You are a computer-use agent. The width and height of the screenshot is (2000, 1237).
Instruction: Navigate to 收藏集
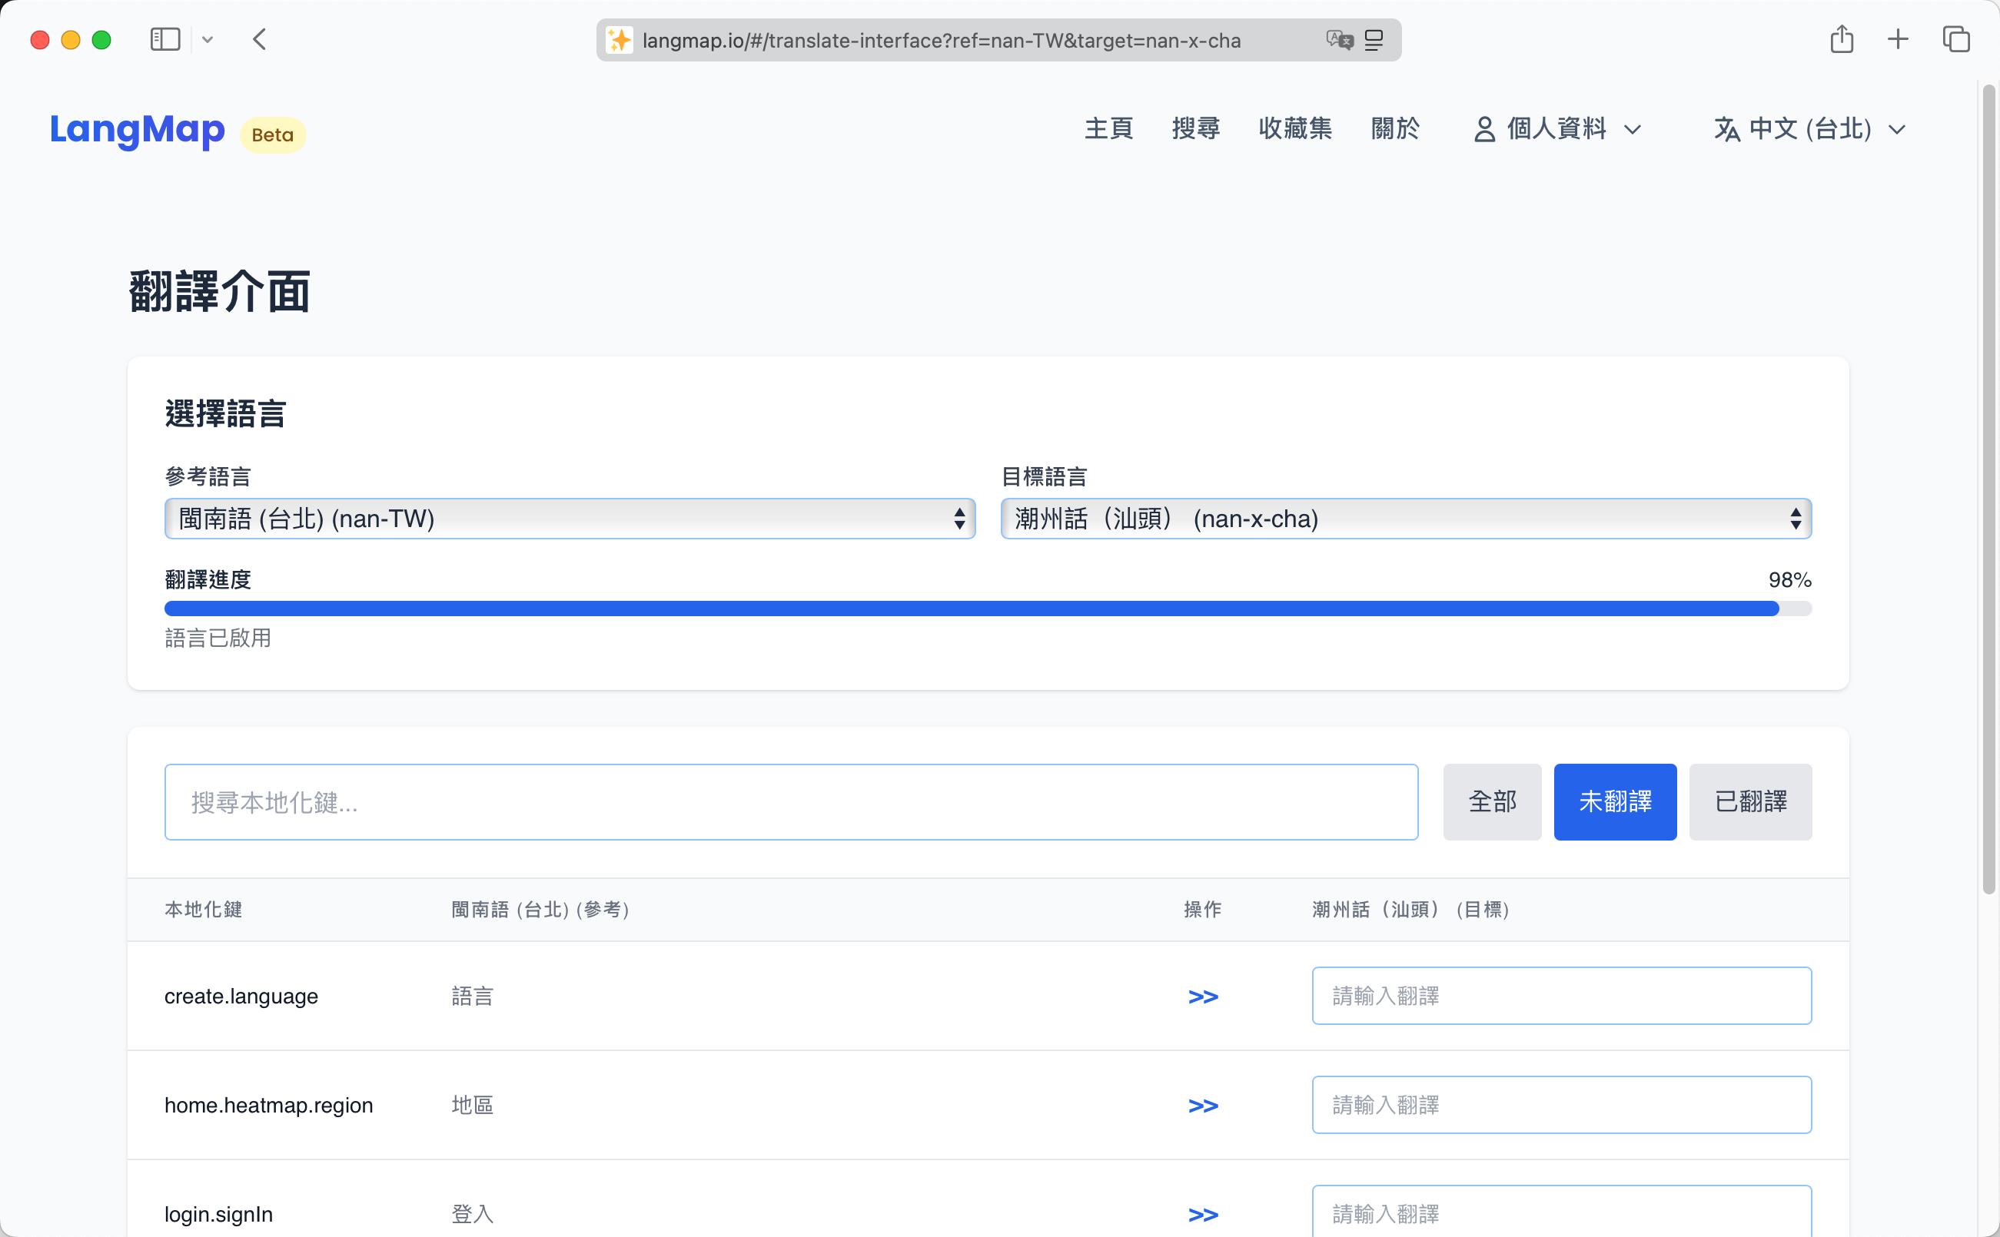coord(1294,128)
